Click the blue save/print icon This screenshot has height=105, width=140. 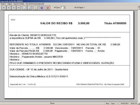[x=42, y=8]
